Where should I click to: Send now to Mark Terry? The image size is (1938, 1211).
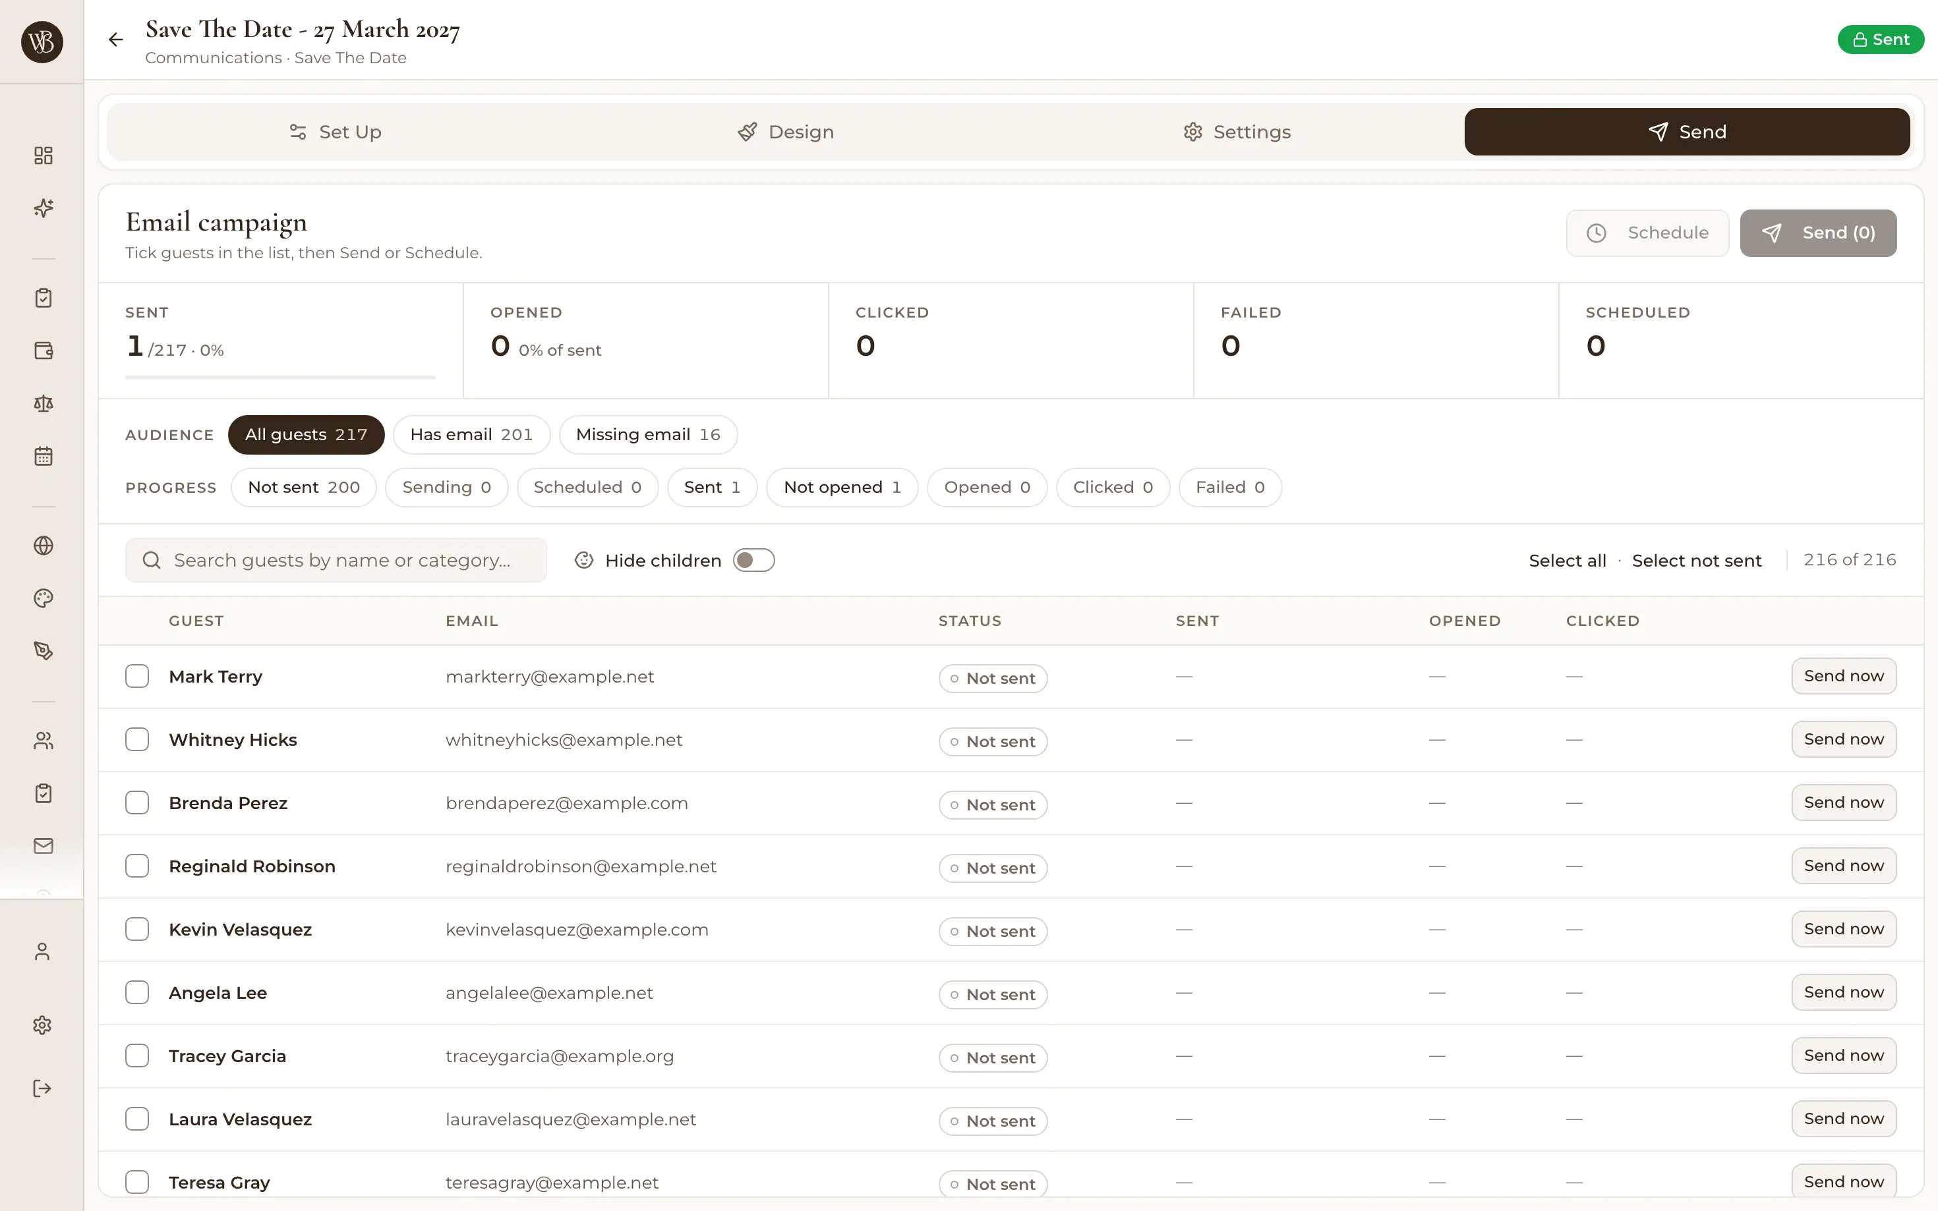tap(1844, 676)
